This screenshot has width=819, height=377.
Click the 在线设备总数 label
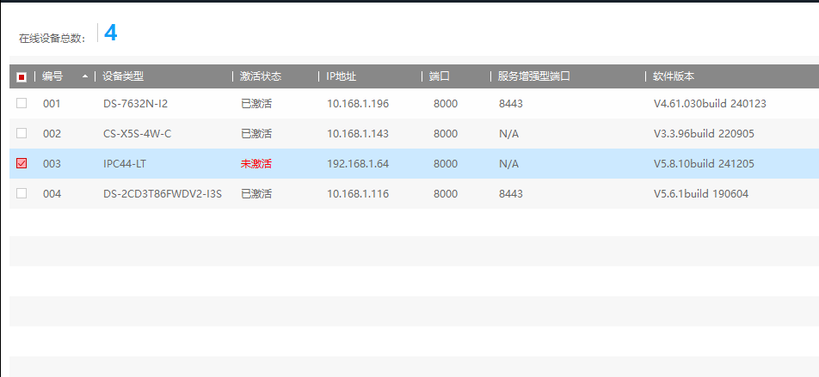(x=52, y=38)
